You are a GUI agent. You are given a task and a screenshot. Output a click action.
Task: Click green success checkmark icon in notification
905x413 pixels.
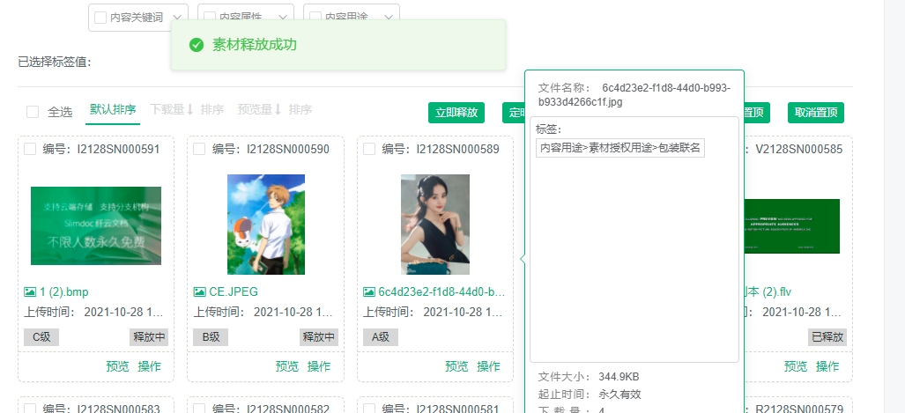click(x=197, y=45)
